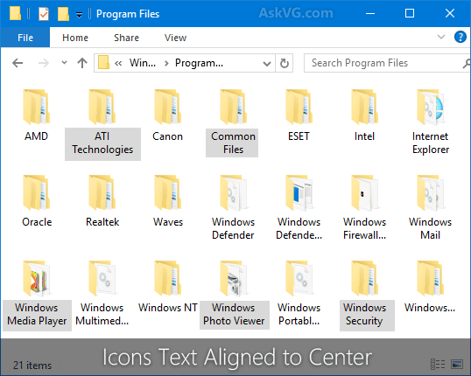The width and height of the screenshot is (471, 376).
Task: Click the Windows NT name label
Action: pos(167,308)
